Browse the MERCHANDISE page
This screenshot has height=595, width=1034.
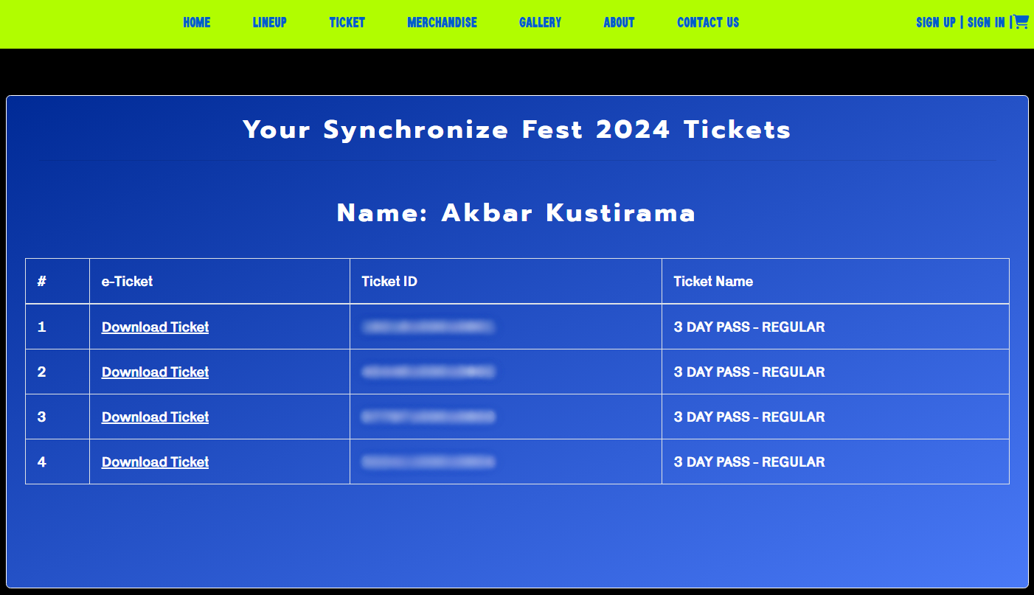pos(442,22)
